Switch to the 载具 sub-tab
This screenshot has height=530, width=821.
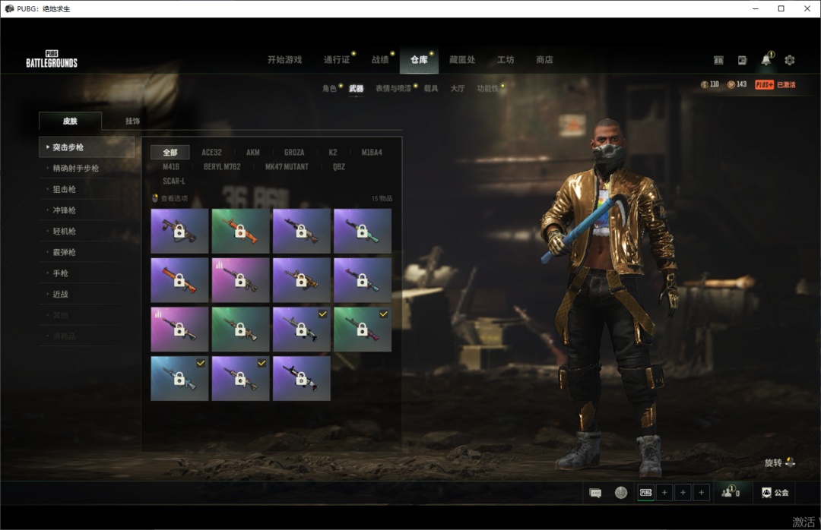(x=431, y=88)
